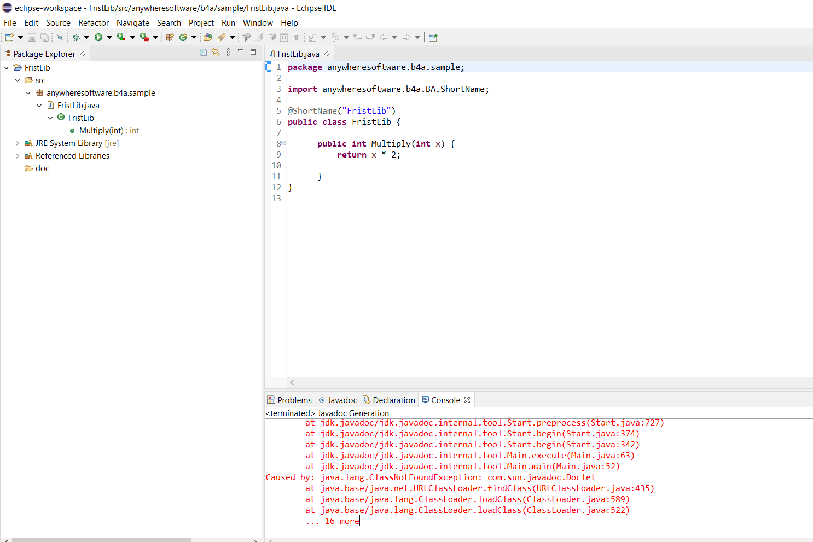The height and width of the screenshot is (542, 813).
Task: Click the Debug bug icon in toolbar
Action: click(76, 37)
